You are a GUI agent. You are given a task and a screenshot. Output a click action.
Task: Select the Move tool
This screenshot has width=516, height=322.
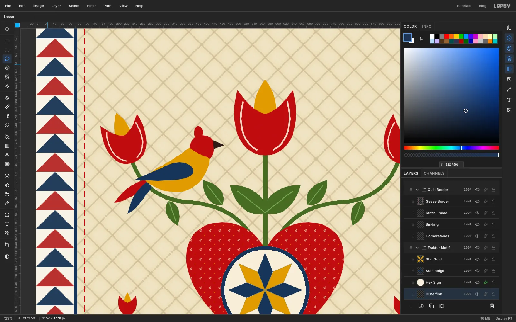(x=7, y=29)
